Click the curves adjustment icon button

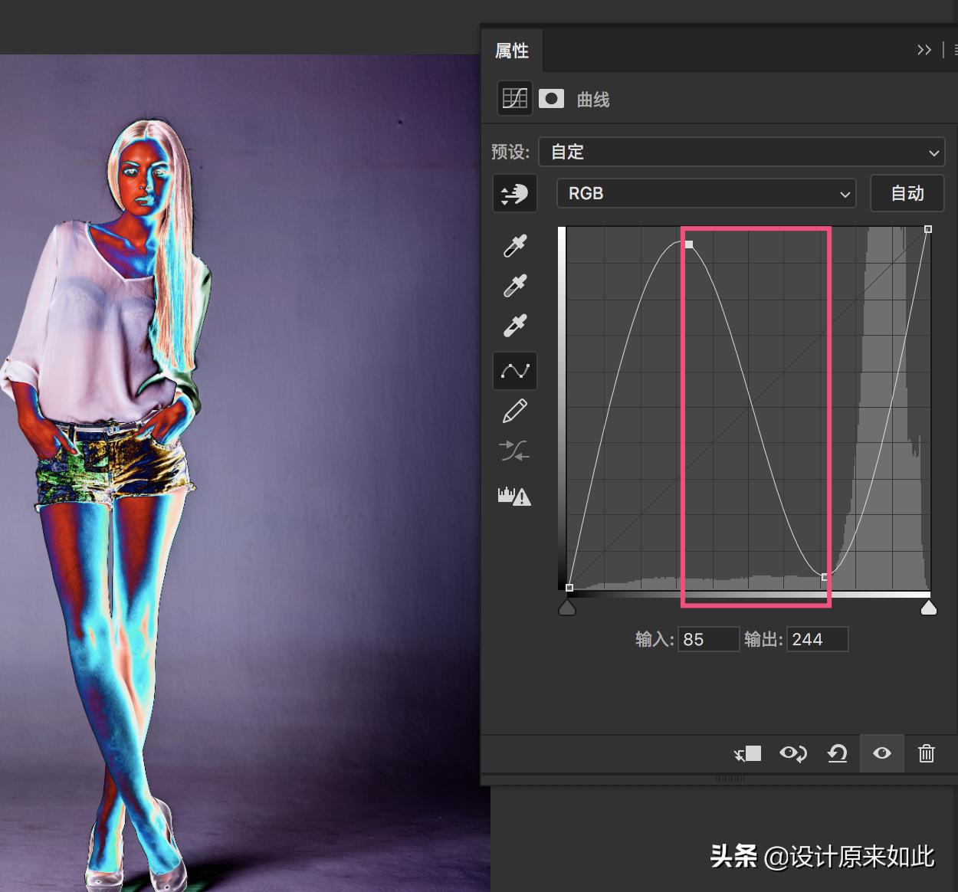click(x=513, y=98)
